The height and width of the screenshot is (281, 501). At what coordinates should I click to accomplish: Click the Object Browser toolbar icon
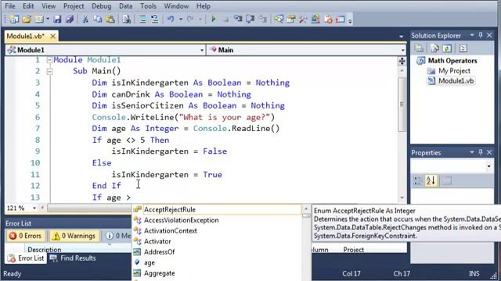pos(315,20)
